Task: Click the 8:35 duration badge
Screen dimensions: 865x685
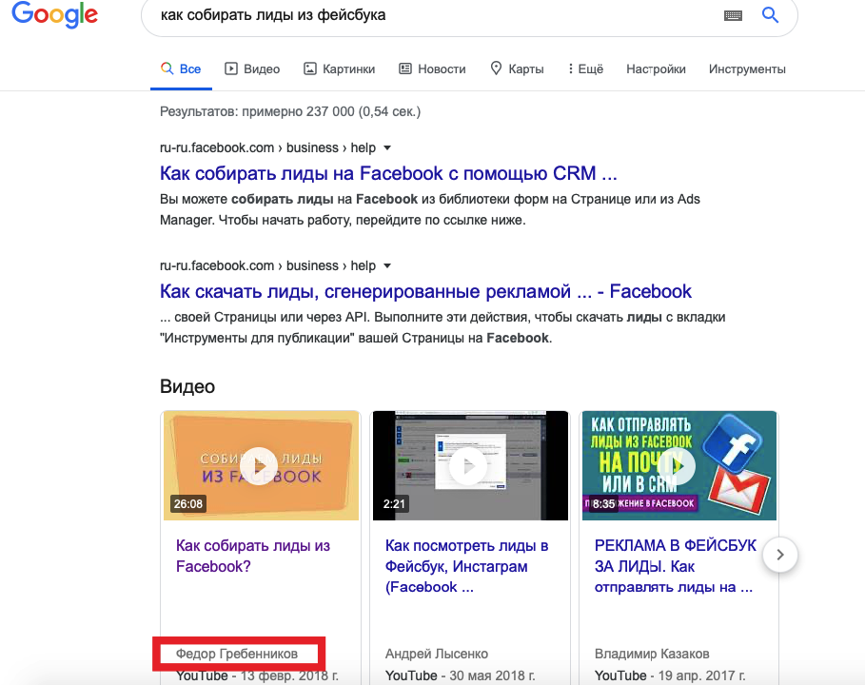Action: click(603, 504)
